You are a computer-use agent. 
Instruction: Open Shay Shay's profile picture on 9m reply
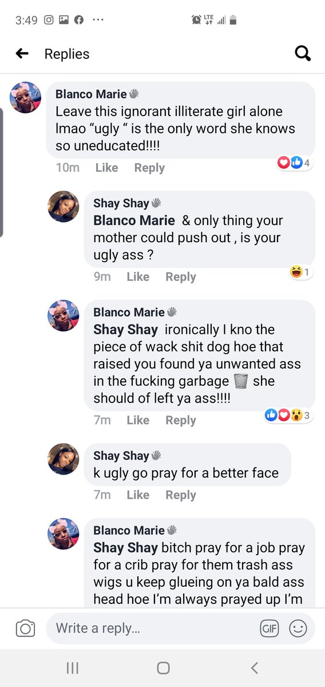(64, 207)
